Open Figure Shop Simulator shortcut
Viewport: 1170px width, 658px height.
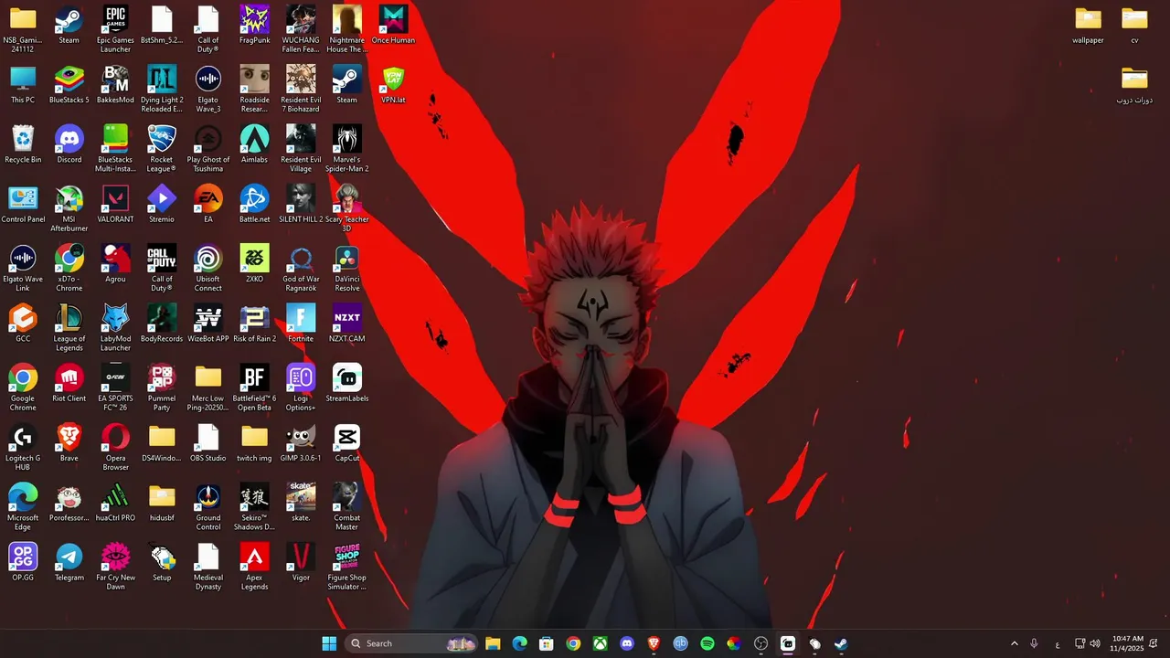tap(347, 566)
